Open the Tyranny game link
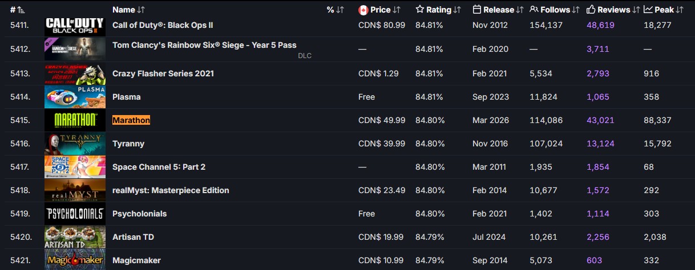Image resolution: width=695 pixels, height=270 pixels. [128, 144]
